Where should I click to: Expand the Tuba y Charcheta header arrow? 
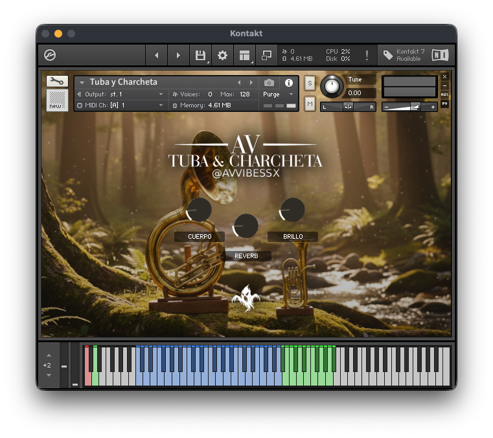point(82,83)
